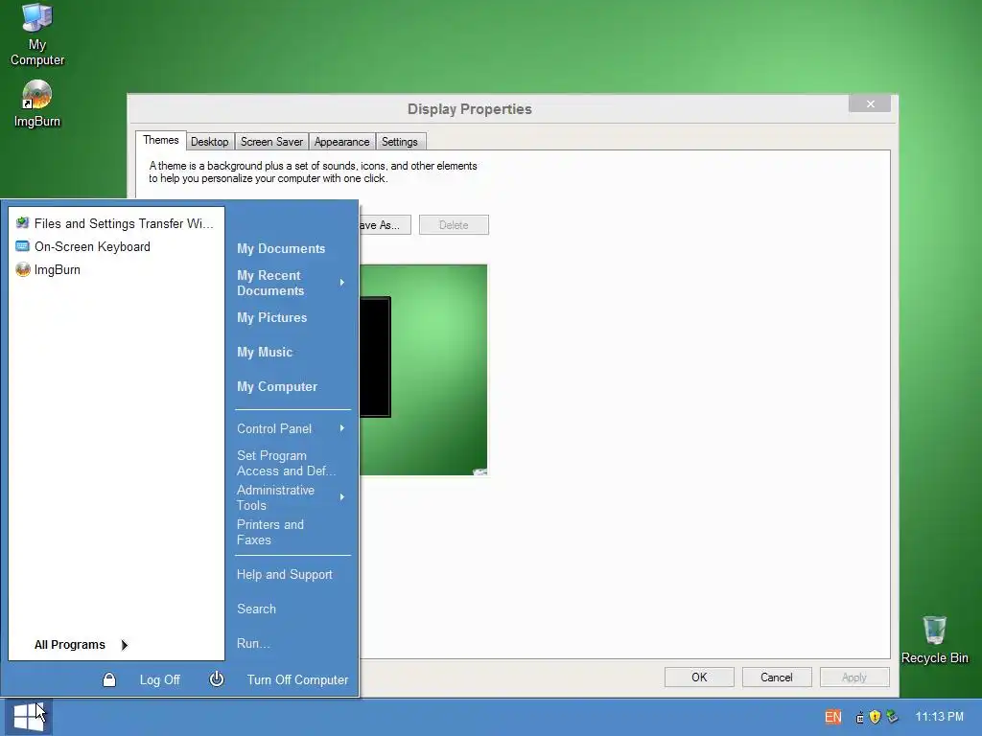
Task: Click the Files and Settings Transfer icon
Action: coord(23,223)
